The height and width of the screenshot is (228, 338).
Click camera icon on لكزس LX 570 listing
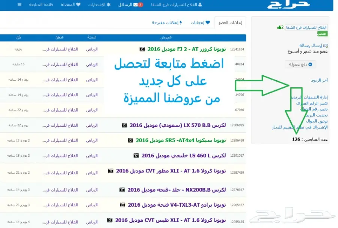tap(124, 125)
